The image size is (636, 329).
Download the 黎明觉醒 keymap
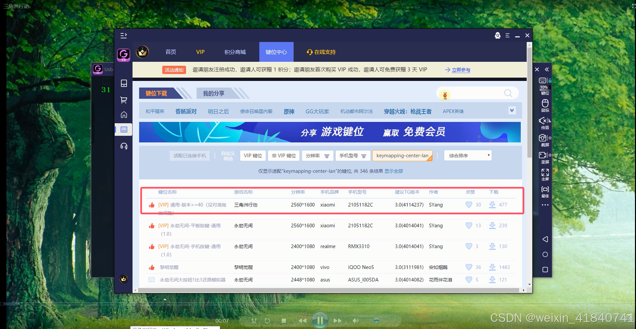point(492,267)
